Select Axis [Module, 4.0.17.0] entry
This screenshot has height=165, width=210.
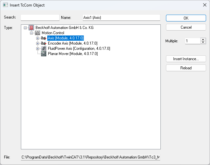[x=66, y=38]
